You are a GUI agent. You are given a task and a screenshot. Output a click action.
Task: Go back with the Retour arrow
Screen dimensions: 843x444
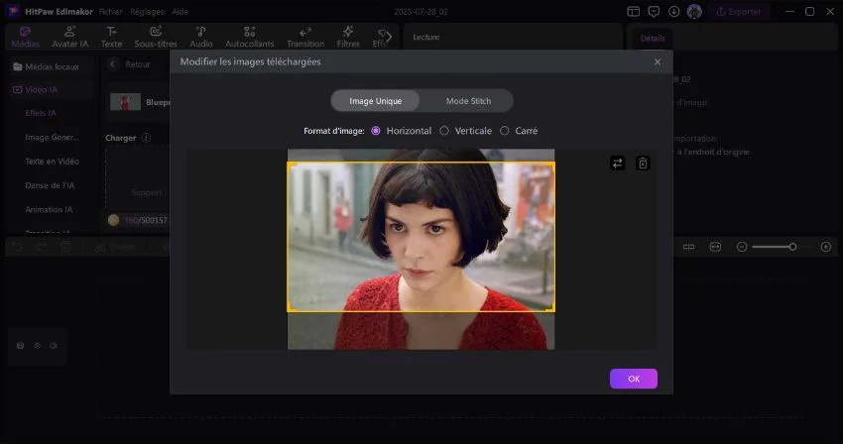click(112, 64)
